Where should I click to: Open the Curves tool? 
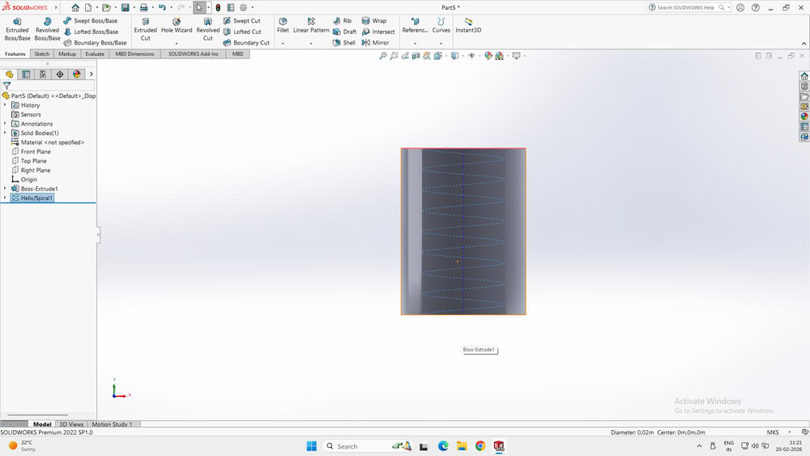pyautogui.click(x=441, y=26)
